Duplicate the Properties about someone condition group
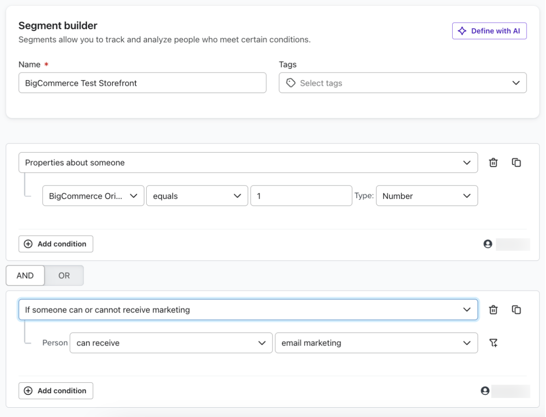Image resolution: width=546 pixels, height=417 pixels. coord(516,163)
